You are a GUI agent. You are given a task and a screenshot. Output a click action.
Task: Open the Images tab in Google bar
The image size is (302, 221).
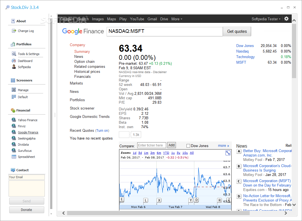tap(98, 19)
